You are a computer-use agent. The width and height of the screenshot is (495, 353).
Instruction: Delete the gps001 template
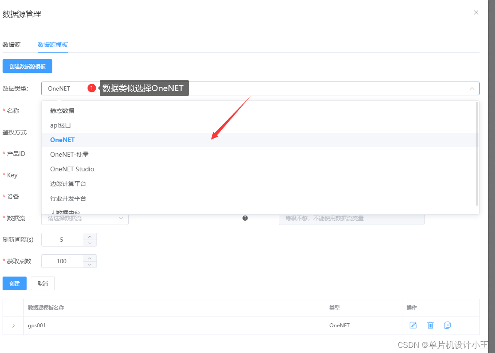point(430,325)
